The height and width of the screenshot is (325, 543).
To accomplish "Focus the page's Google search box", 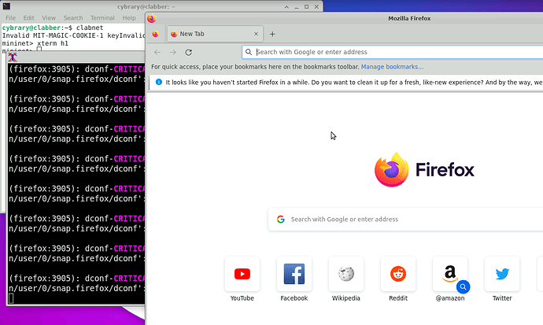I will coord(405,219).
